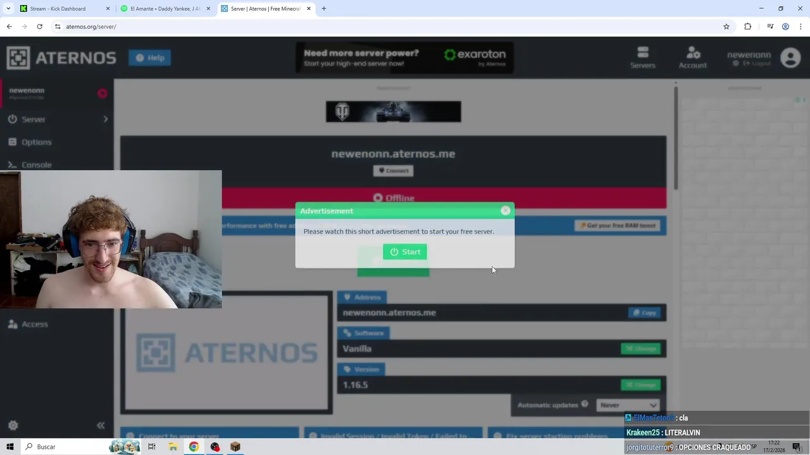Click the Connect button under the server address

coord(393,171)
